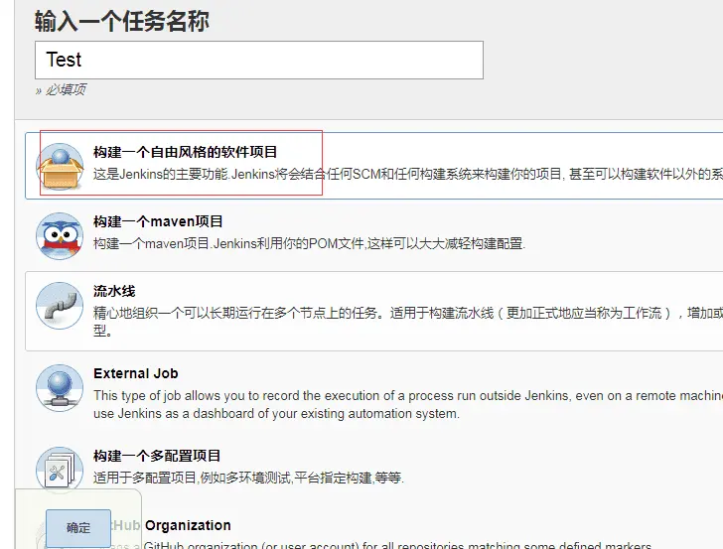
Task: Click the multi-config description starting 适用于多配置项目
Action: pyautogui.click(x=248, y=478)
